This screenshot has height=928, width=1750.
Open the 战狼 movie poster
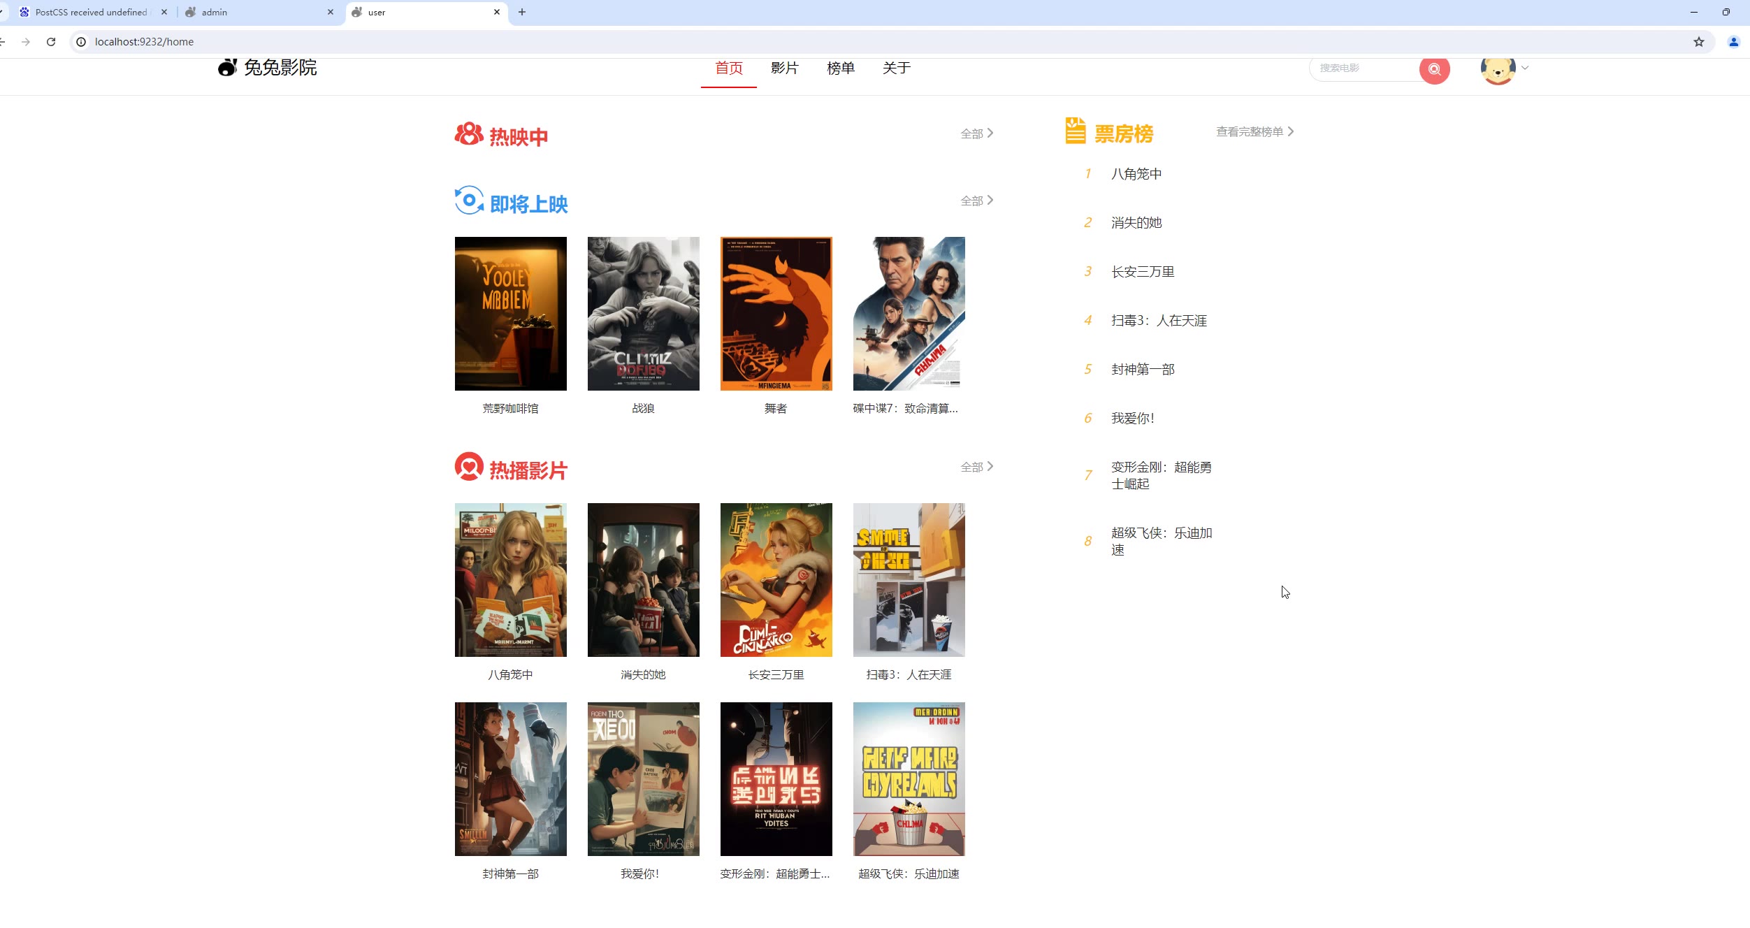644,314
